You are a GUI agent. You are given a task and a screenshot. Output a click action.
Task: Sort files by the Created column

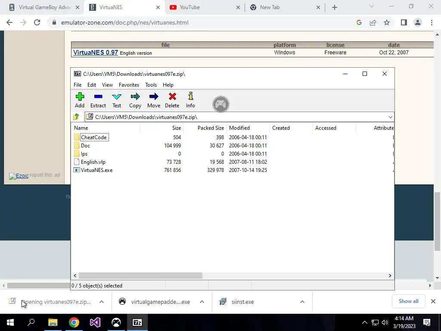click(x=291, y=128)
